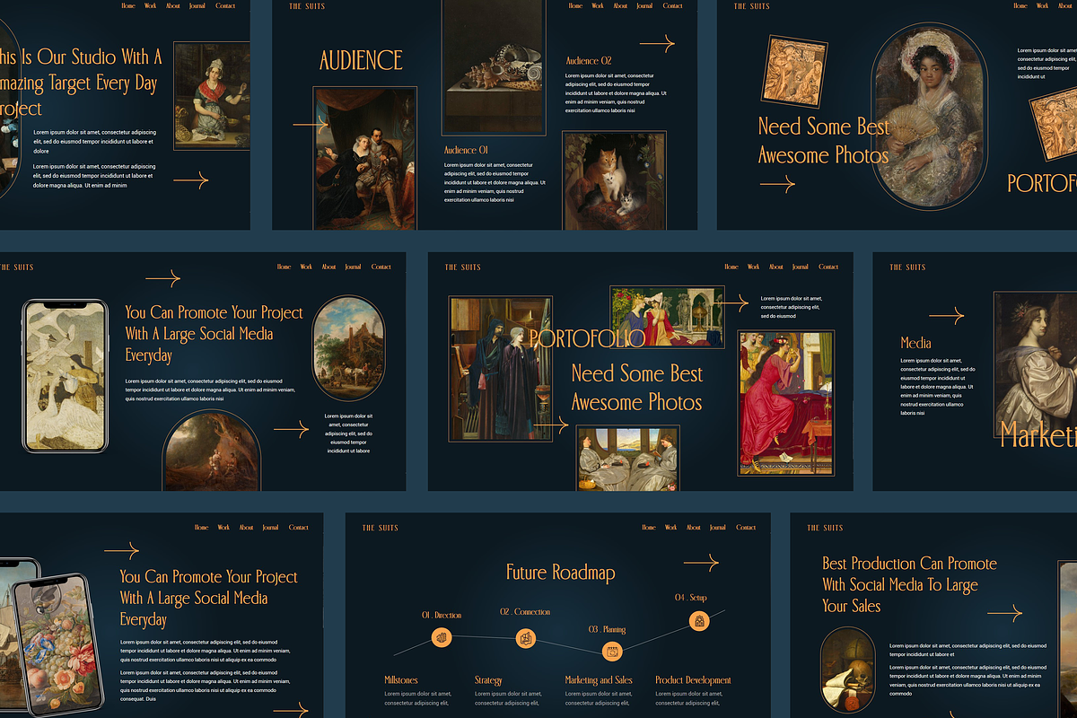Click the 04 Setup roadmap circle icon
The image size is (1077, 718).
pos(699,620)
